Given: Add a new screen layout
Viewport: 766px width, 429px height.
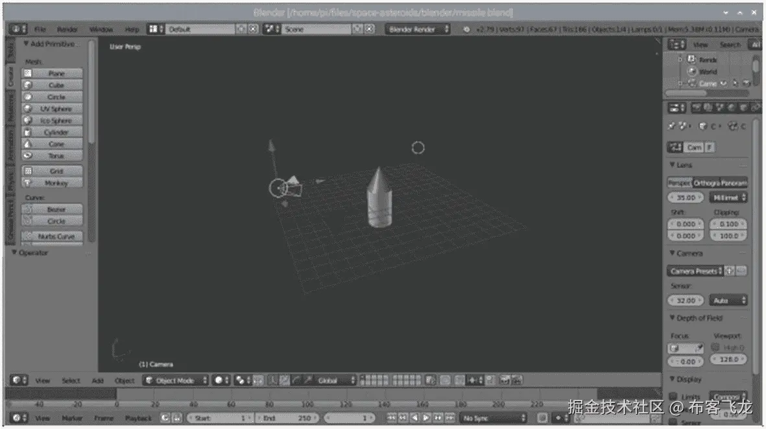Looking at the screenshot, I should pos(241,29).
